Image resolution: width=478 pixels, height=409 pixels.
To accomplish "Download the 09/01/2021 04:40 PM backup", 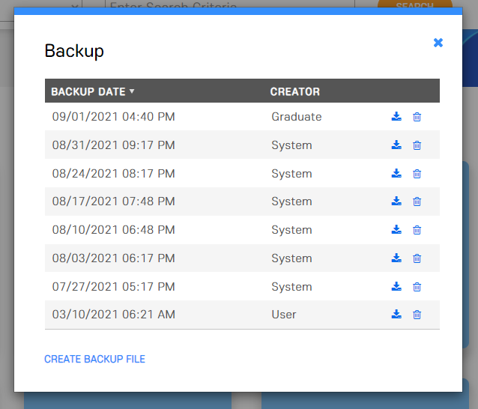I will [x=396, y=117].
